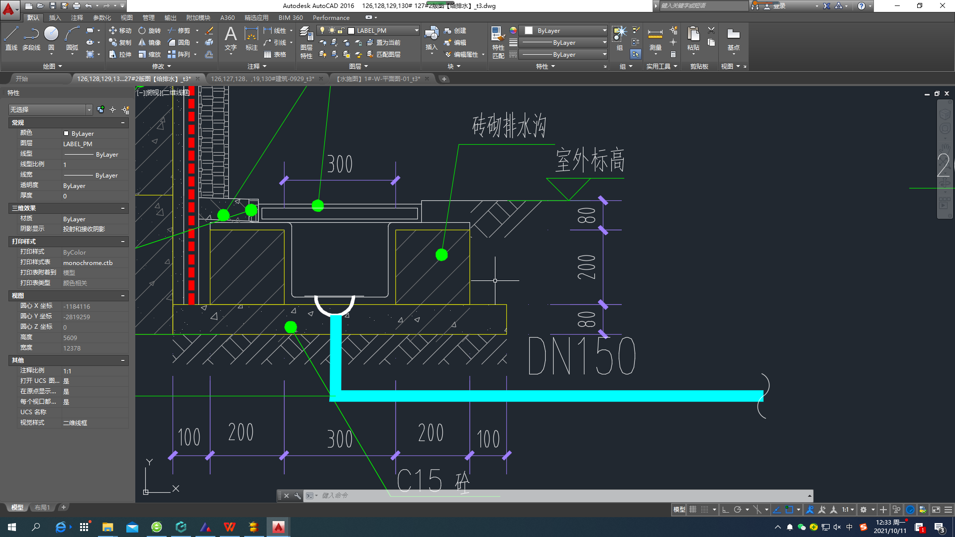Image resolution: width=955 pixels, height=537 pixels.
Task: Select the Circle (圆) tool
Action: coord(51,38)
